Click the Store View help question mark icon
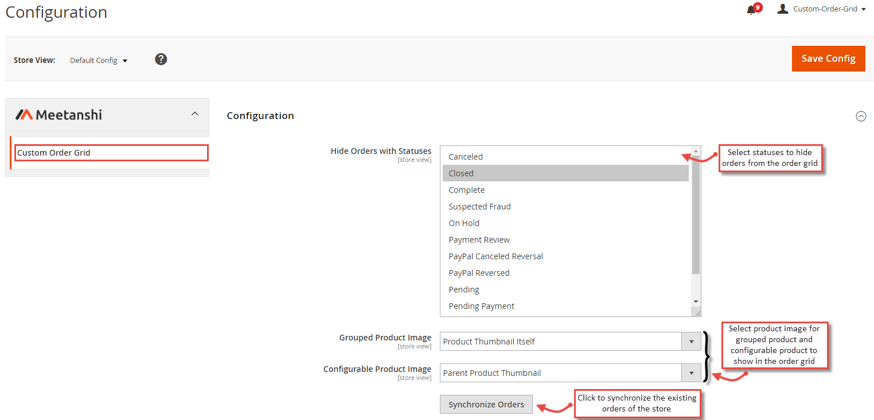 161,59
